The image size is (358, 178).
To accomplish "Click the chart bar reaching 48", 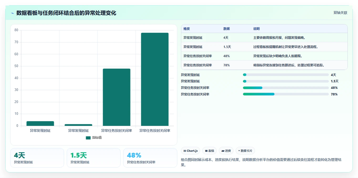I will 117,97.
